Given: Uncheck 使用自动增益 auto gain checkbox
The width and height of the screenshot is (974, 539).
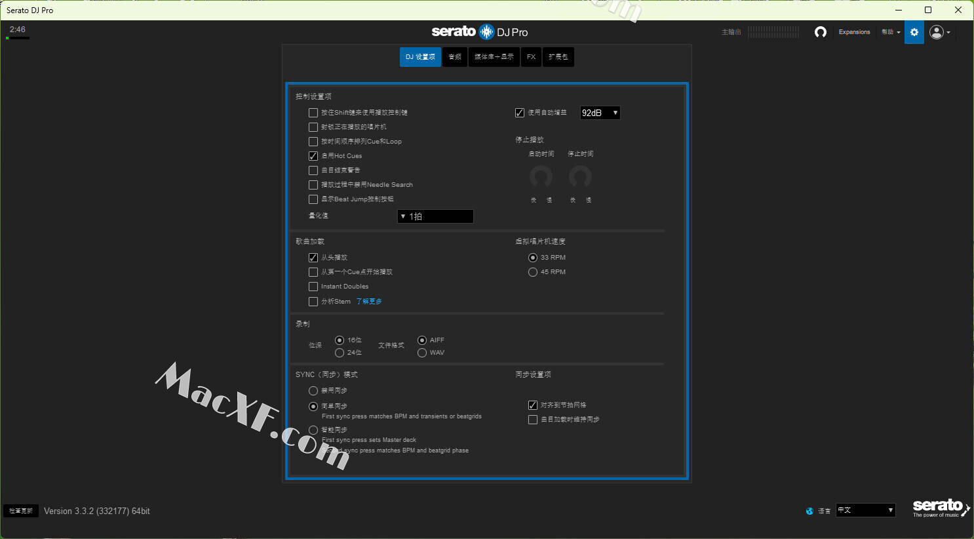Looking at the screenshot, I should [520, 113].
